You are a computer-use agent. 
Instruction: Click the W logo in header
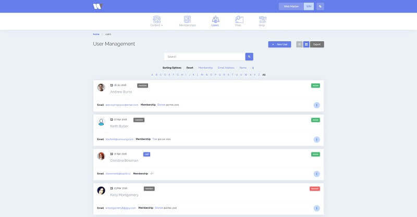coord(97,6)
